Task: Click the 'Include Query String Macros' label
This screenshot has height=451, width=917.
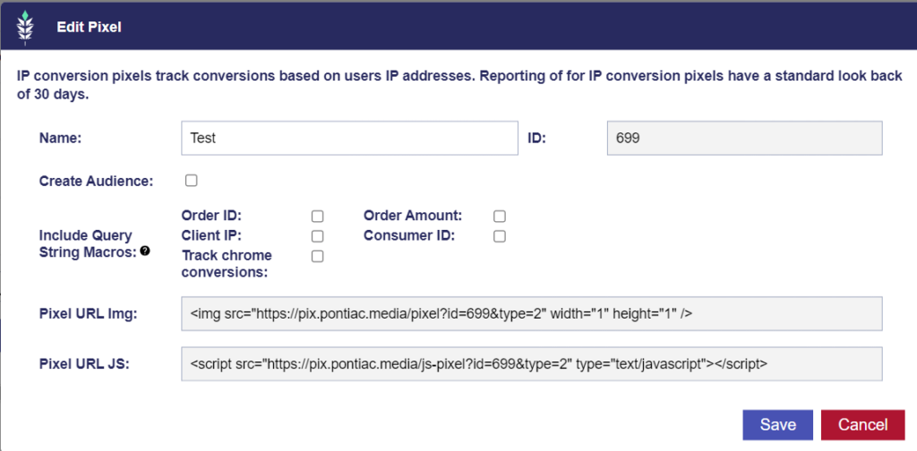Action: tap(86, 244)
